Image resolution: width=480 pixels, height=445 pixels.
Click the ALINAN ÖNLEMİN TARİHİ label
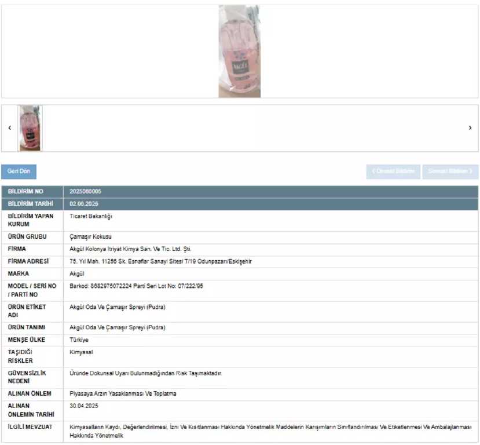pyautogui.click(x=31, y=410)
